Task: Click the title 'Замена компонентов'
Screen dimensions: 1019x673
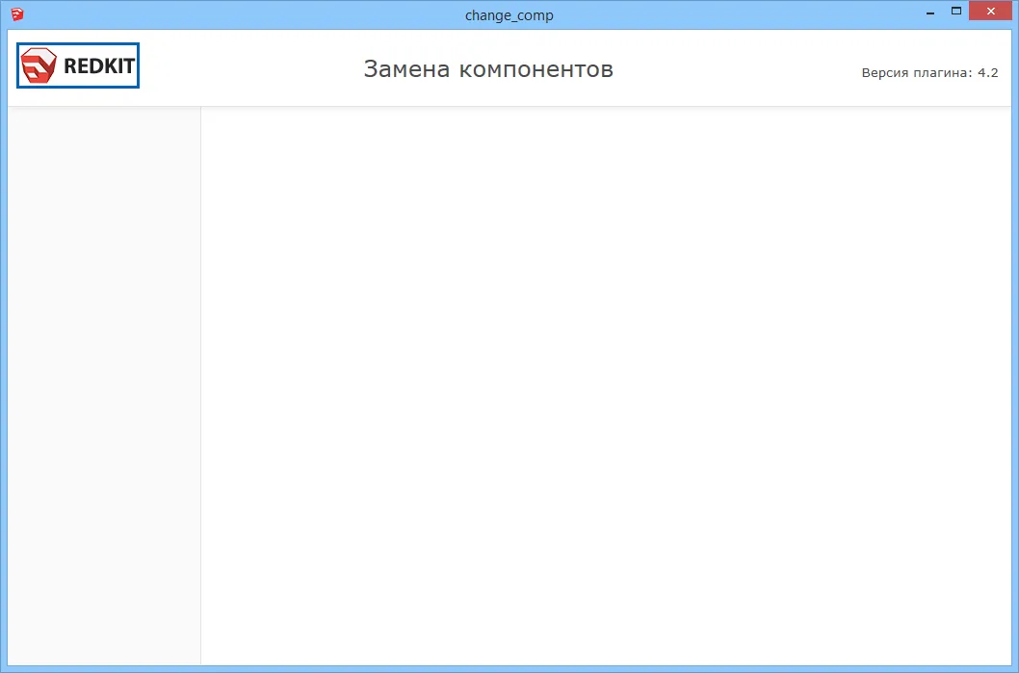Action: pyautogui.click(x=487, y=68)
